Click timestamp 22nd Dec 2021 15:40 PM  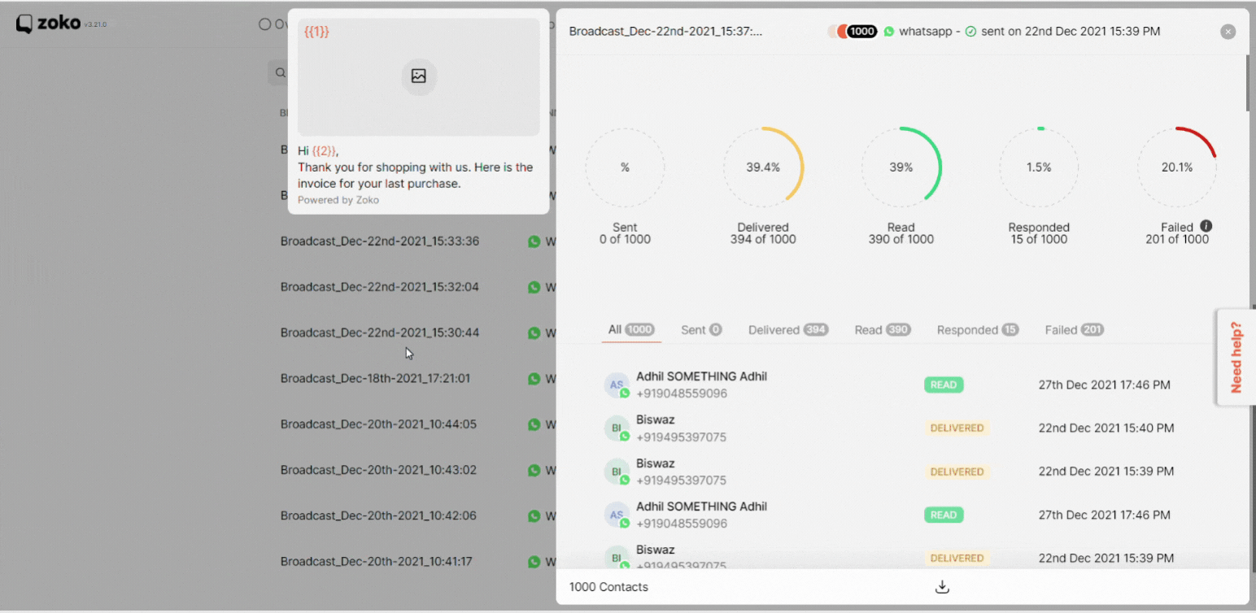[1106, 428]
